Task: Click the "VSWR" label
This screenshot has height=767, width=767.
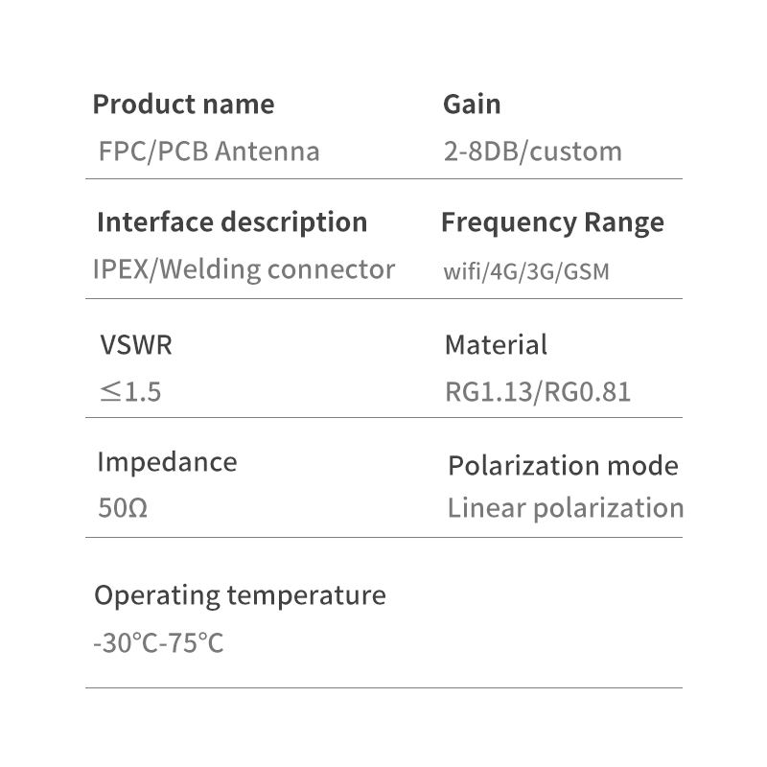Action: point(136,345)
